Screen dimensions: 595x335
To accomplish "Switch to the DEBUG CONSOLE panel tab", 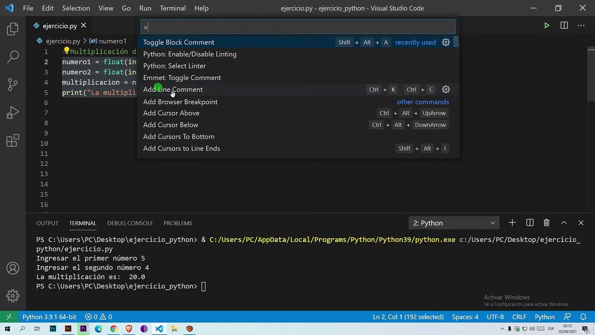I will point(130,223).
